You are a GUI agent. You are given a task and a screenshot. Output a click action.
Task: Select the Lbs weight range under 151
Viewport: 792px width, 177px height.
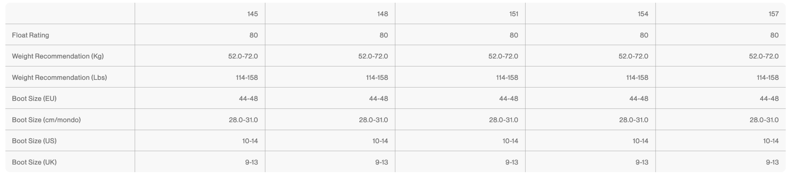[x=507, y=77]
